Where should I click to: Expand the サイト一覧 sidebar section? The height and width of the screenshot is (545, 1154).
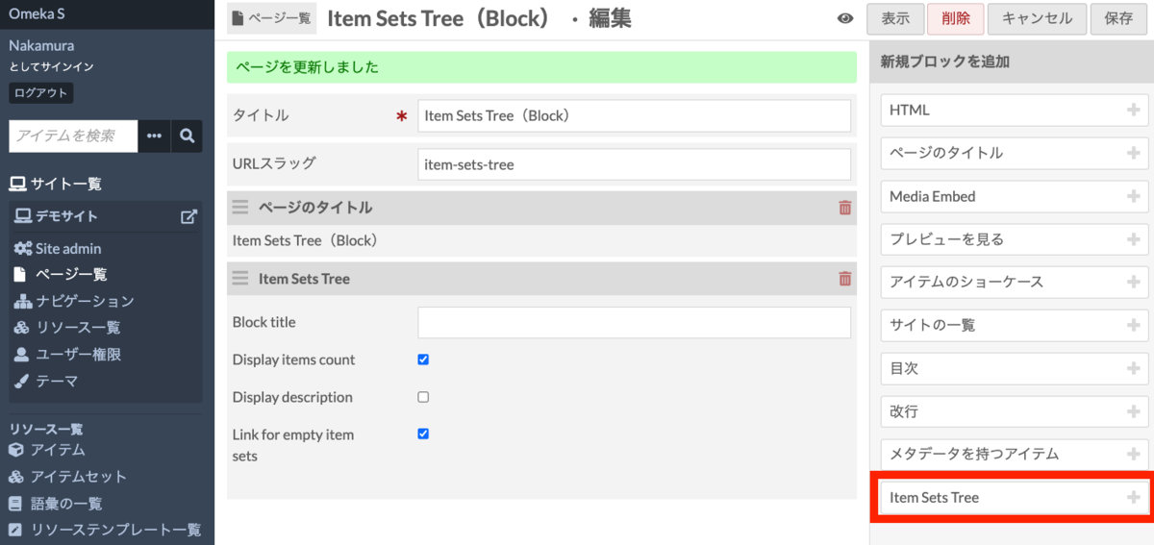56,184
